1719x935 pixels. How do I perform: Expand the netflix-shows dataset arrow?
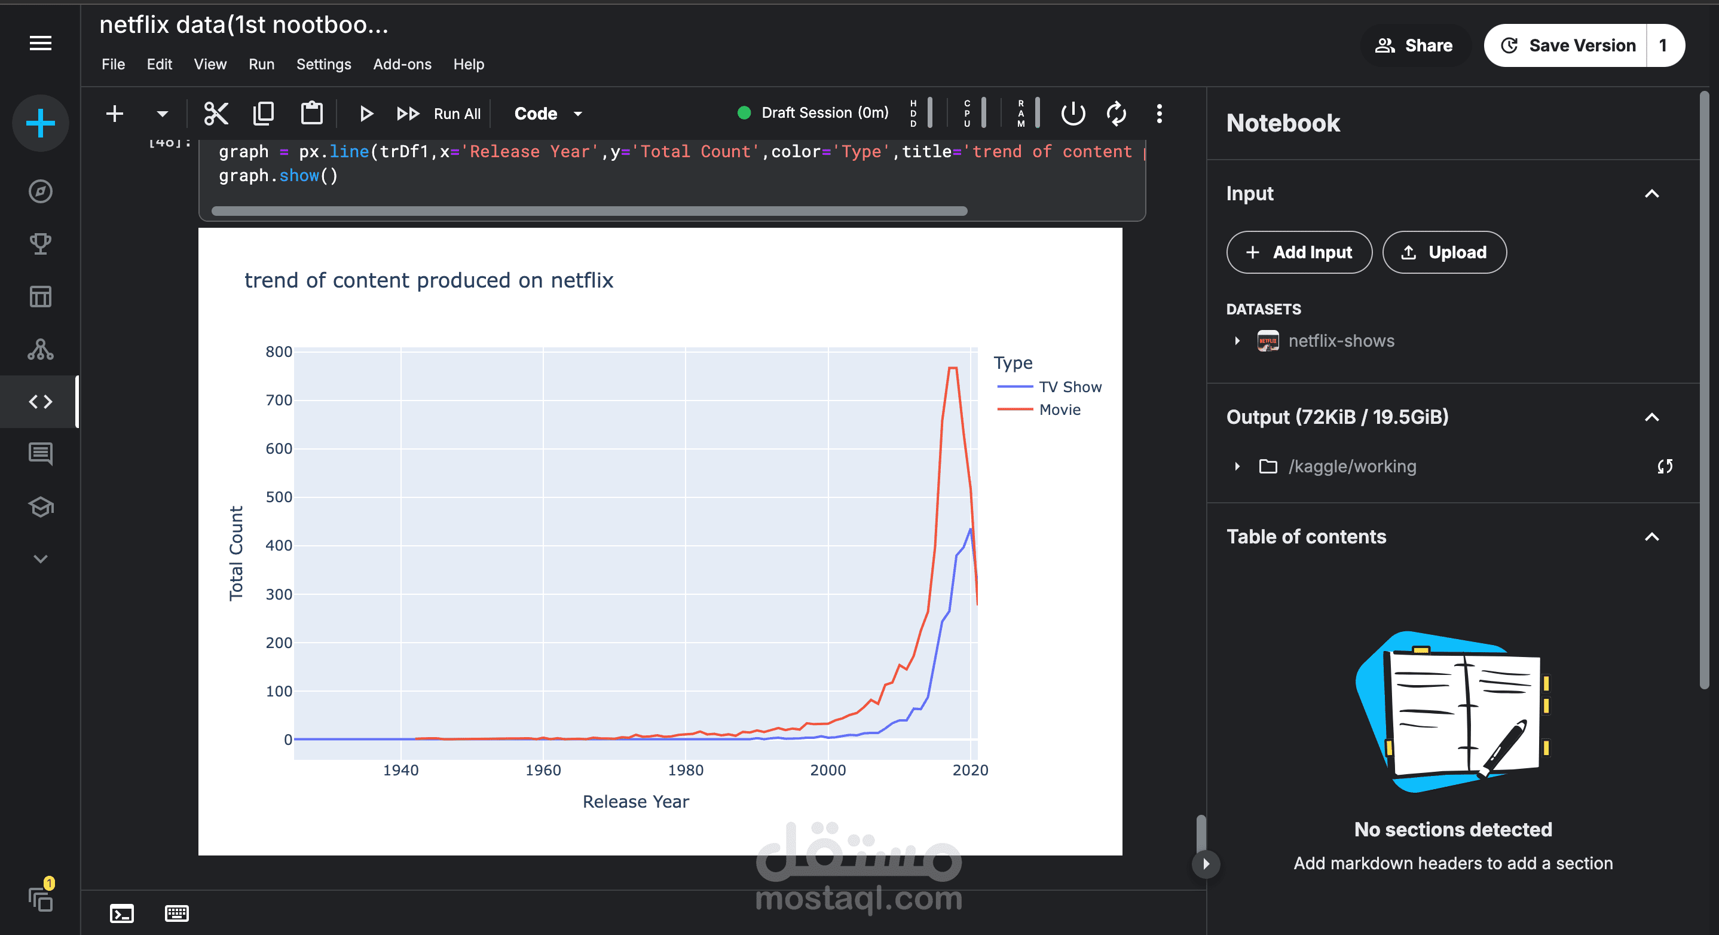click(1237, 341)
